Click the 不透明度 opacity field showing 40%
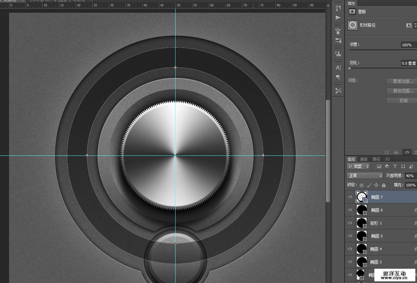 [410, 175]
